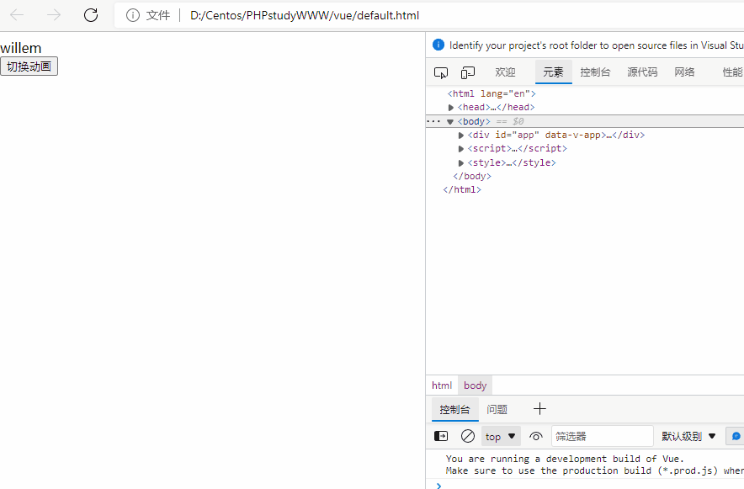
Task: Click the body breadcrumb
Action: click(x=475, y=385)
